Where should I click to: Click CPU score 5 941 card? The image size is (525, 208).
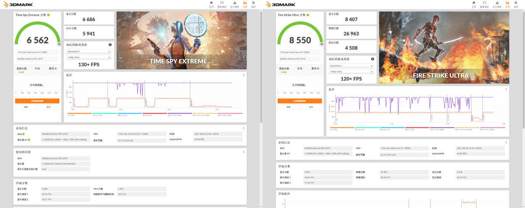[x=89, y=32]
